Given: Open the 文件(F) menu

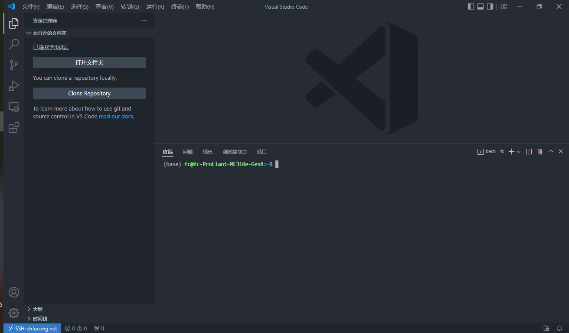Looking at the screenshot, I should (30, 7).
